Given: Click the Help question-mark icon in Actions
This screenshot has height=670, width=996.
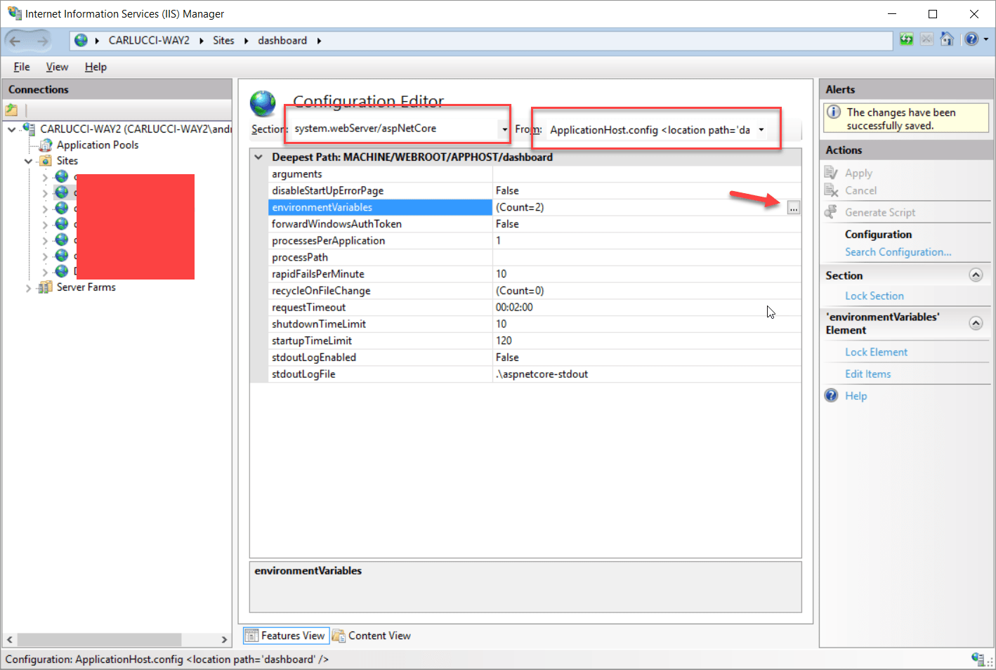Looking at the screenshot, I should [x=832, y=395].
